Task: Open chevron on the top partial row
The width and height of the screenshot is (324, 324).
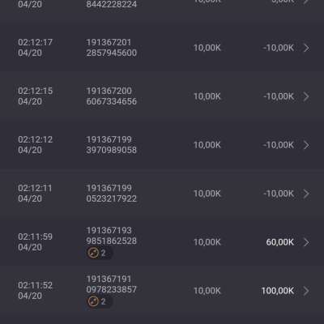Action: tap(306, 2)
